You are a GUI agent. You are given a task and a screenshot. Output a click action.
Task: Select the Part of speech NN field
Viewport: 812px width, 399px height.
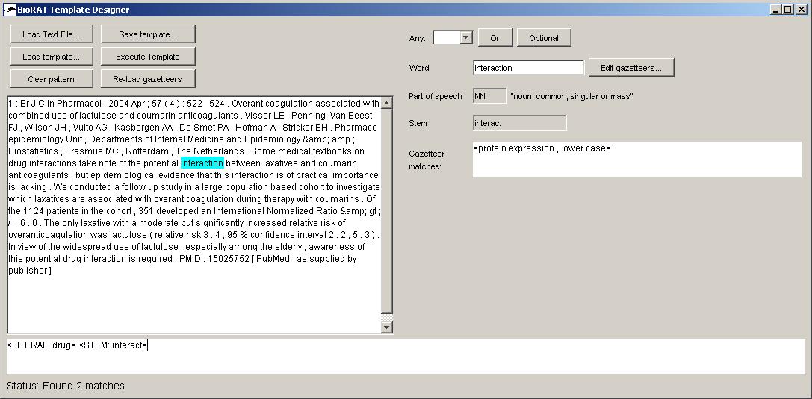pos(489,96)
